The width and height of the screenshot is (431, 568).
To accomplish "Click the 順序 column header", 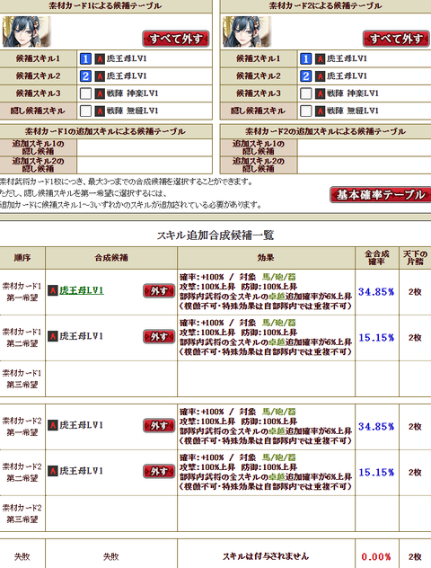I will tap(22, 258).
